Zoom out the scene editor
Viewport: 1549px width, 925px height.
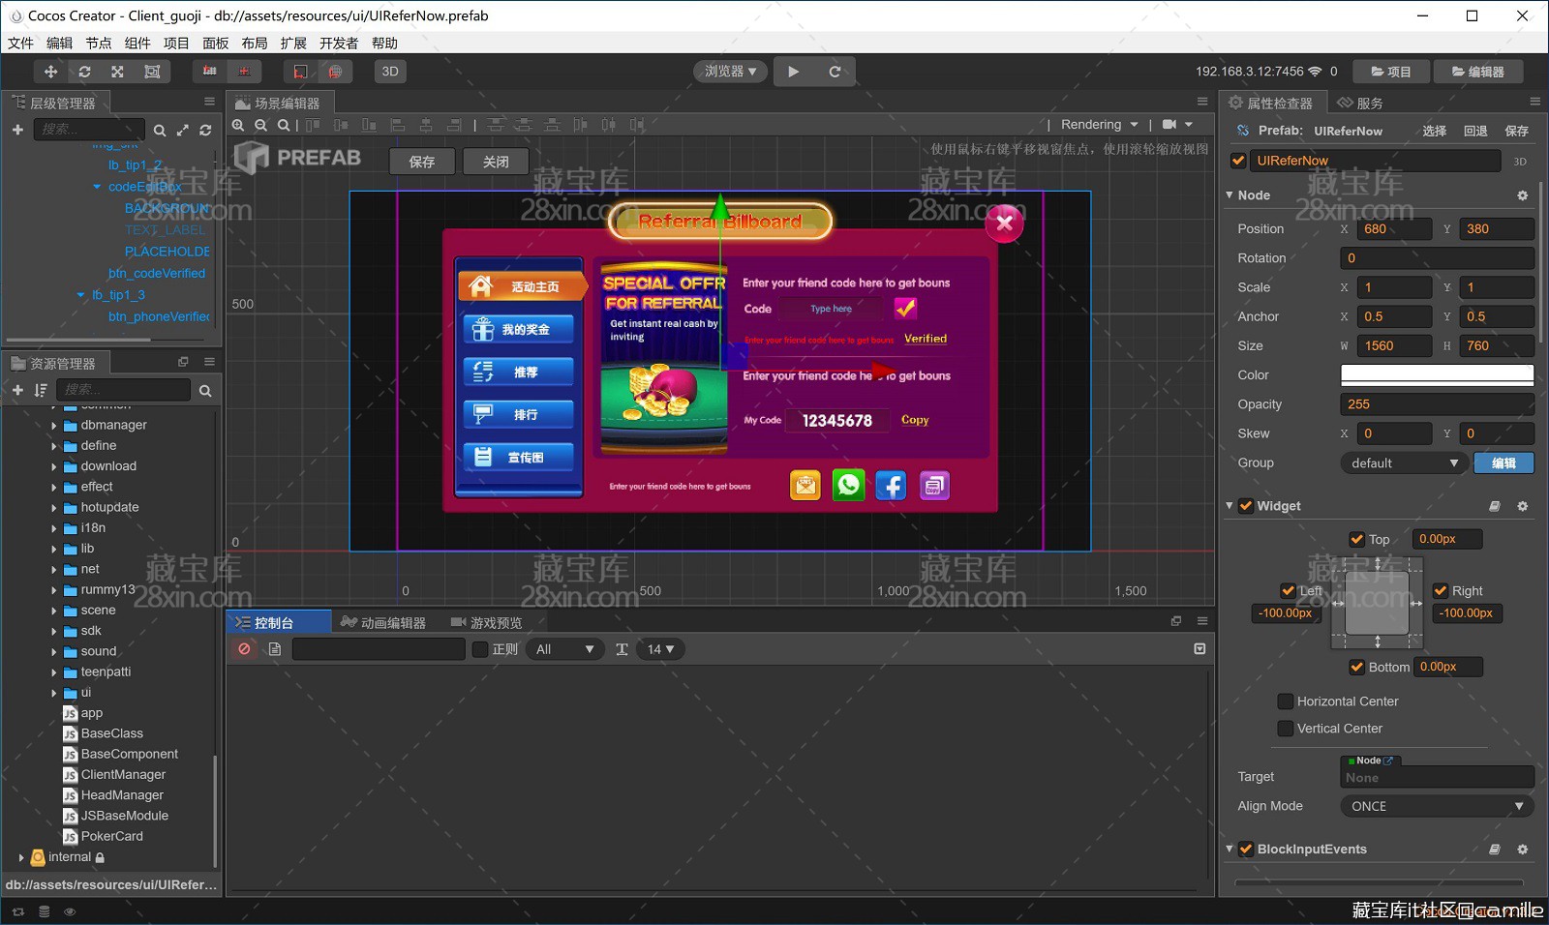[x=260, y=125]
